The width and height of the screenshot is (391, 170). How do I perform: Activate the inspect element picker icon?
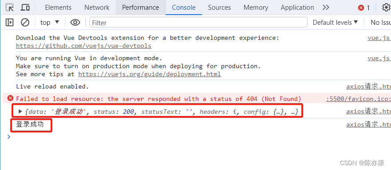point(10,8)
